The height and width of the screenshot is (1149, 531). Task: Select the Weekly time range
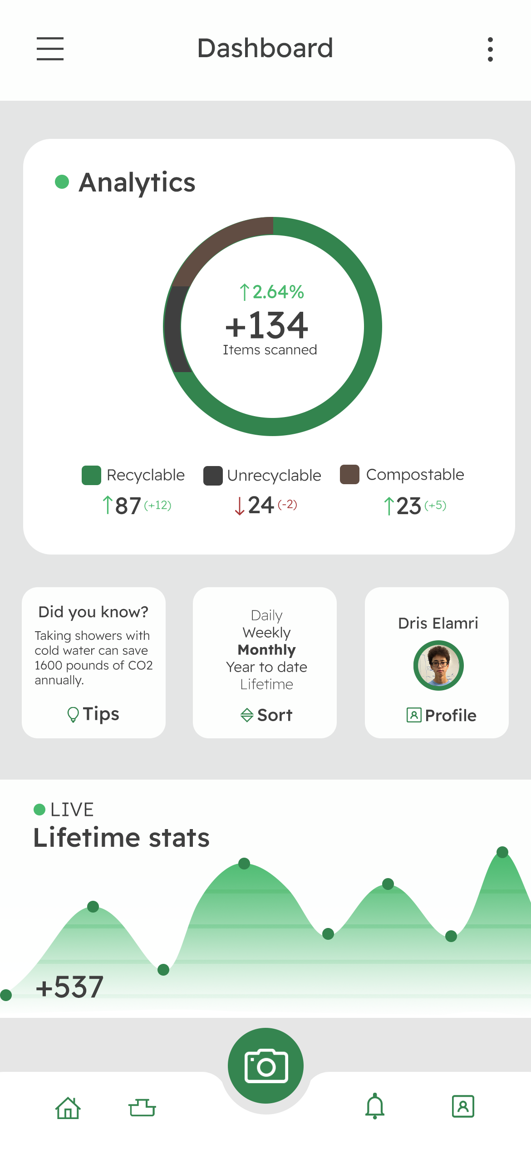coord(266,633)
